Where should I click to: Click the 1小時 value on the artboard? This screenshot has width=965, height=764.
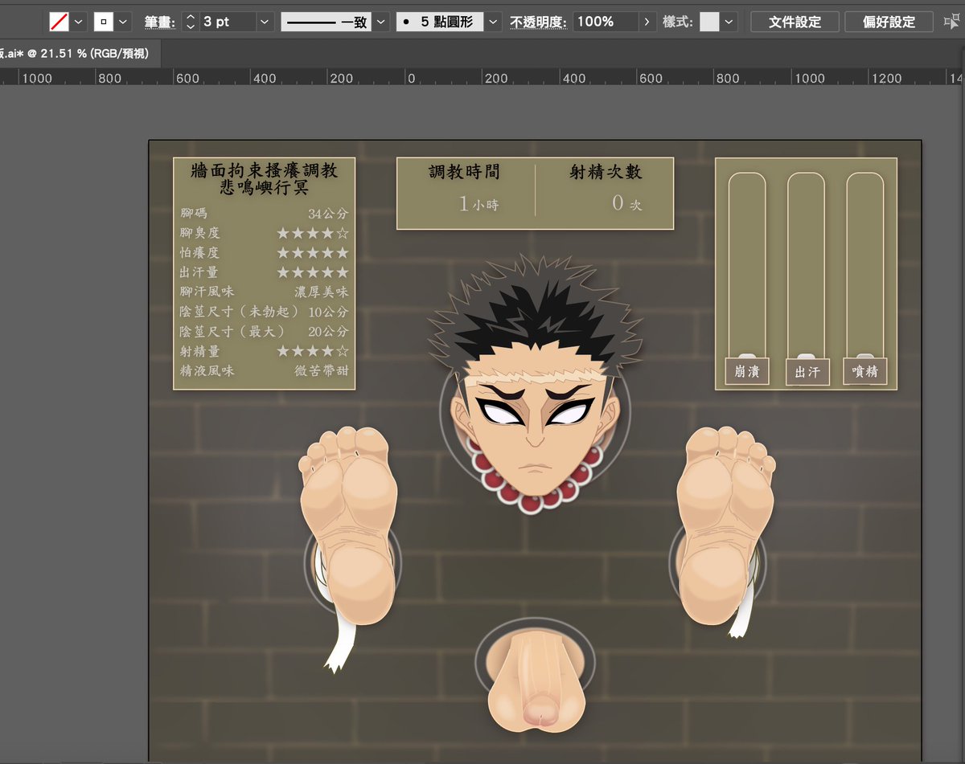tap(478, 204)
